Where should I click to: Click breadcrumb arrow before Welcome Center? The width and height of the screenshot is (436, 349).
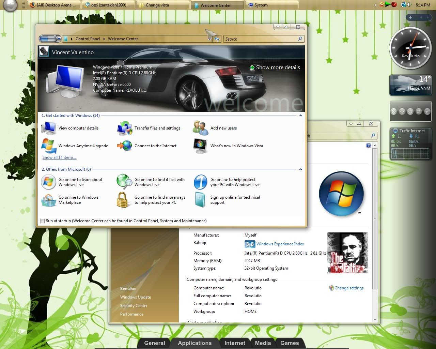[x=104, y=39]
